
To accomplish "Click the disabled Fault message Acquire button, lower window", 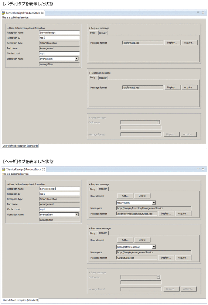I will (x=188, y=289).
